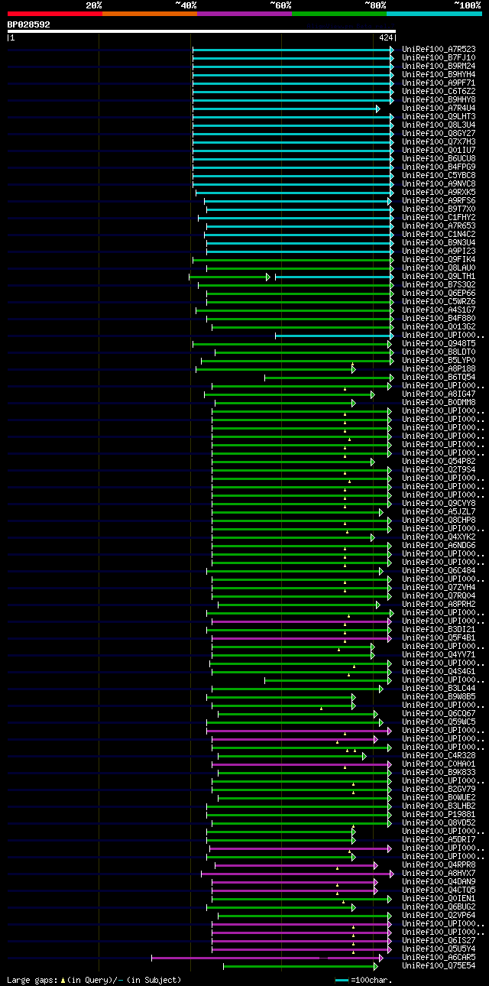
Task: Select label UniRef100_Q8CHP8
Action: tap(439, 520)
